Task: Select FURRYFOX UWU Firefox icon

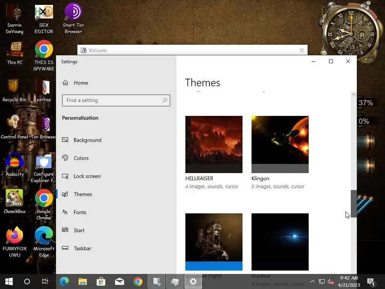Action: (15, 242)
